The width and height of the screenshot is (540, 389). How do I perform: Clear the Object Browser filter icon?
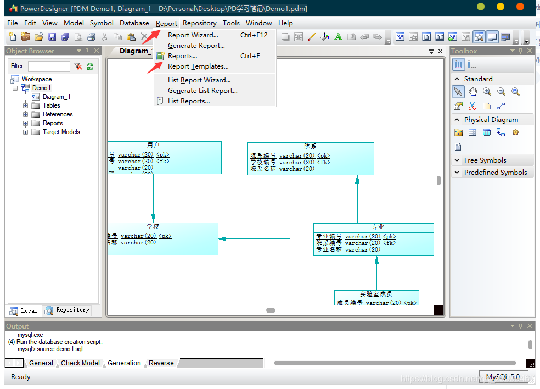(x=78, y=66)
